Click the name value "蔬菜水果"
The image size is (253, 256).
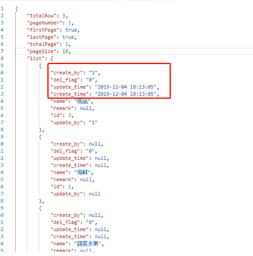pos(88,244)
